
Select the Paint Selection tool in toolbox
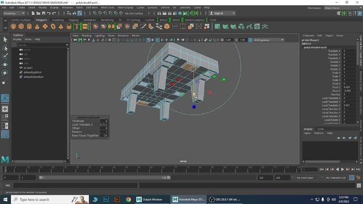click(5, 56)
